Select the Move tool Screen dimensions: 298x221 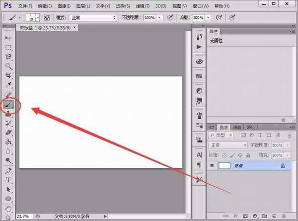coord(8,38)
